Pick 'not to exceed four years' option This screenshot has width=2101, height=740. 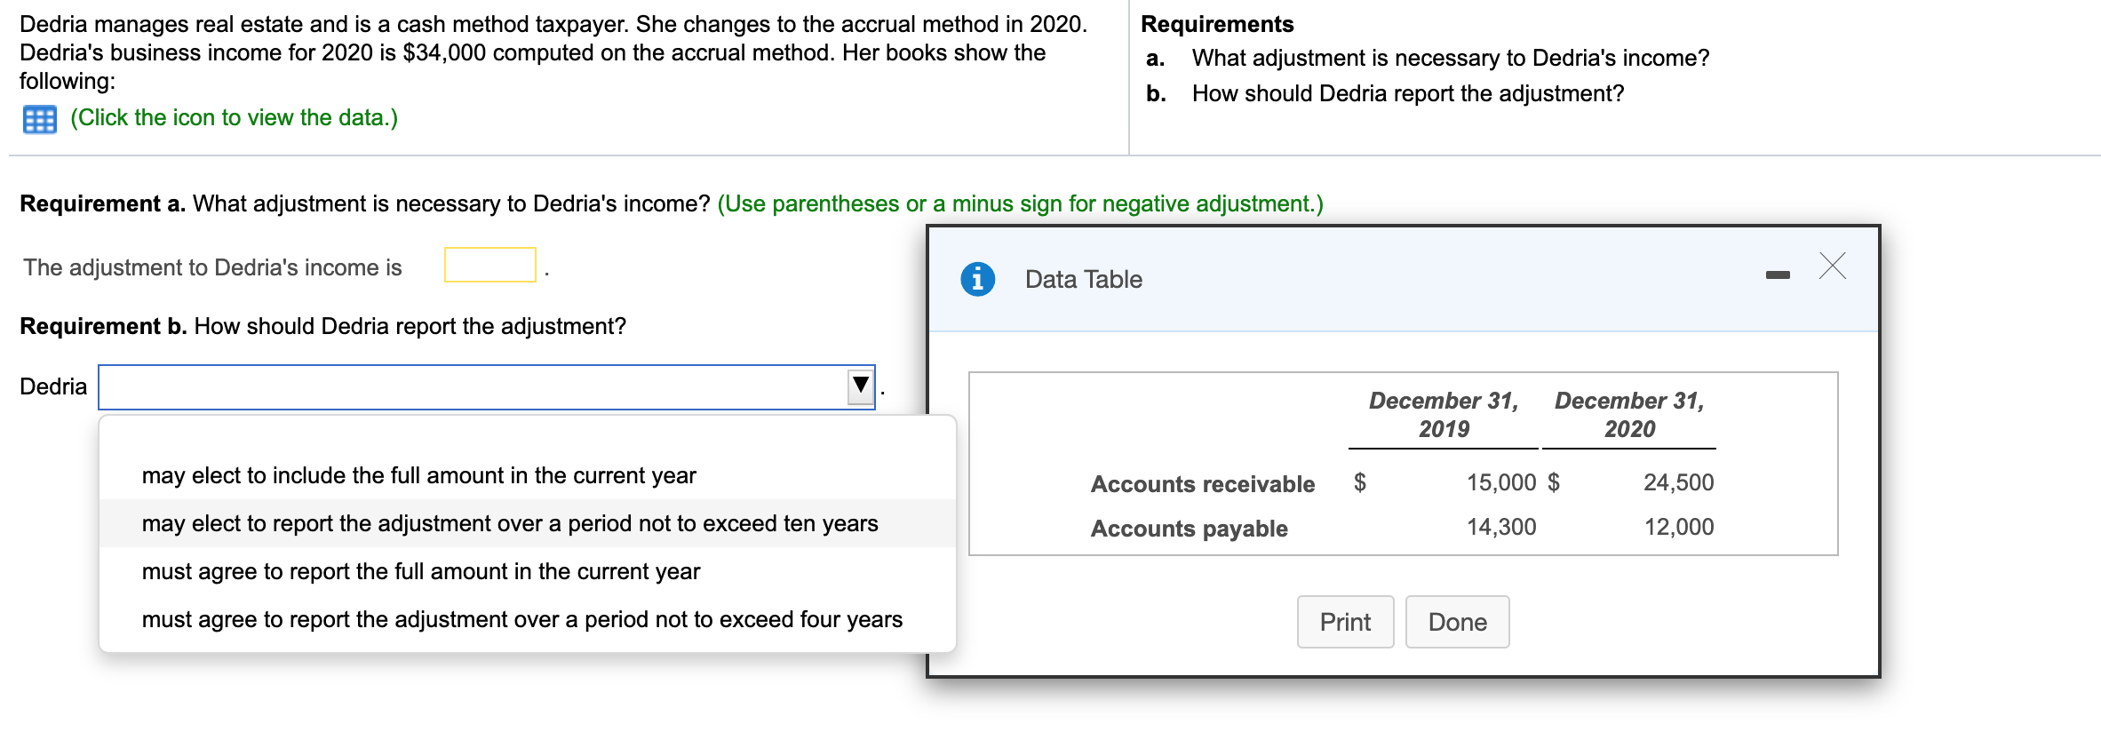[521, 619]
